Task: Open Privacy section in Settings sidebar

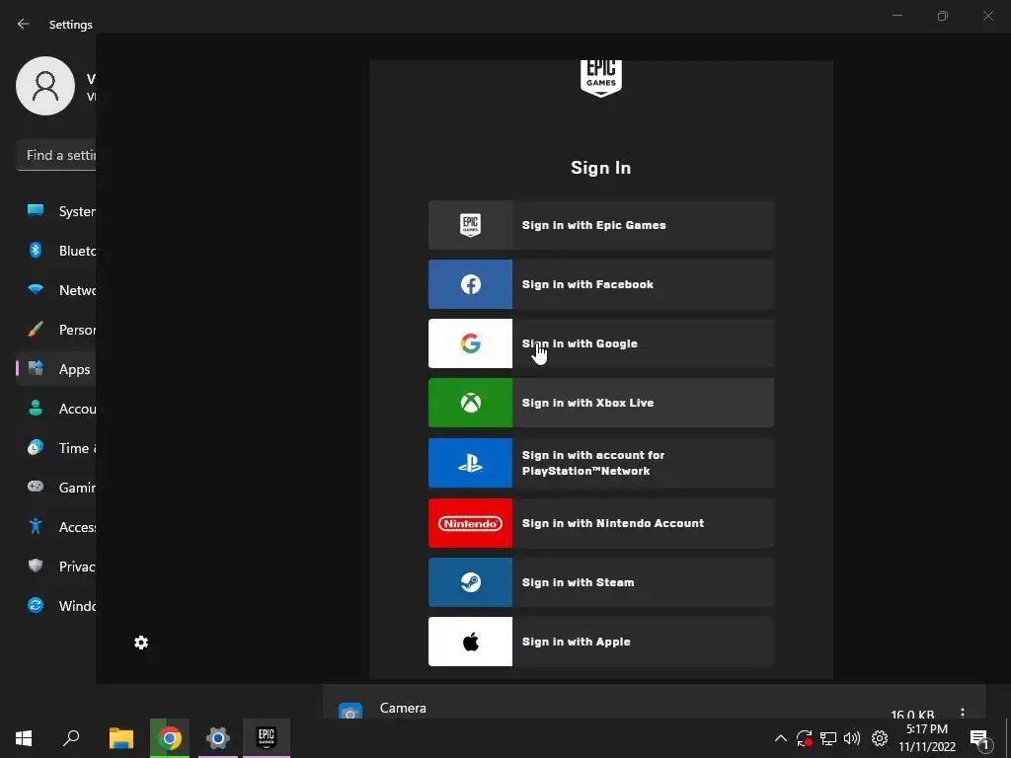Action: tap(56, 566)
